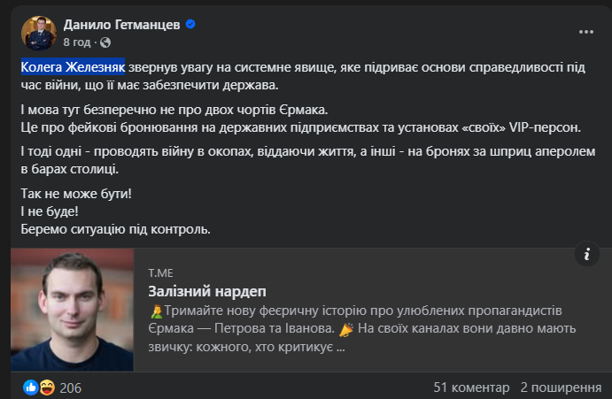
Task: Click the info icon on link preview
Action: click(587, 255)
